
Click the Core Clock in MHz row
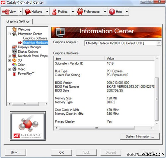click(x=104, y=110)
